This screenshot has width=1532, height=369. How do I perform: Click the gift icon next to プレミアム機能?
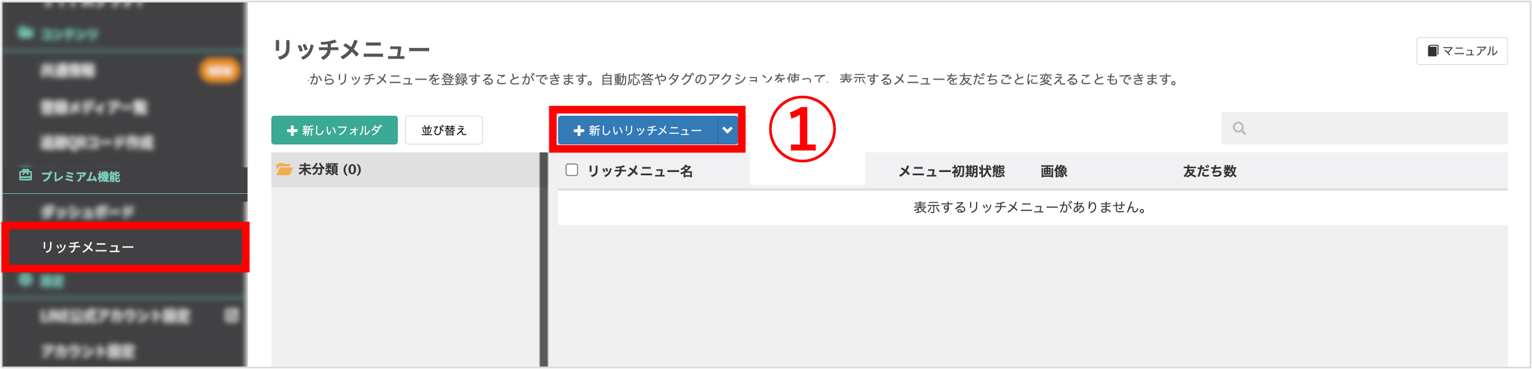tap(26, 175)
